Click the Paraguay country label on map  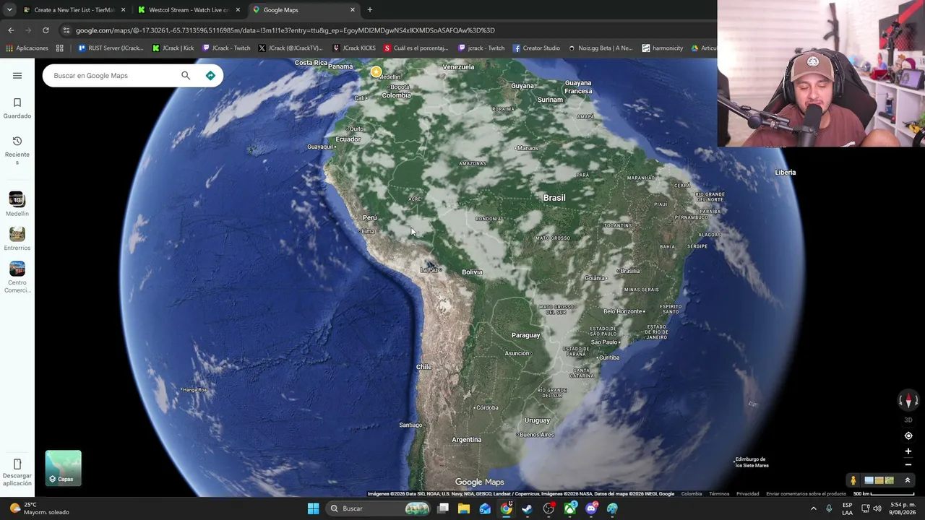click(x=525, y=335)
